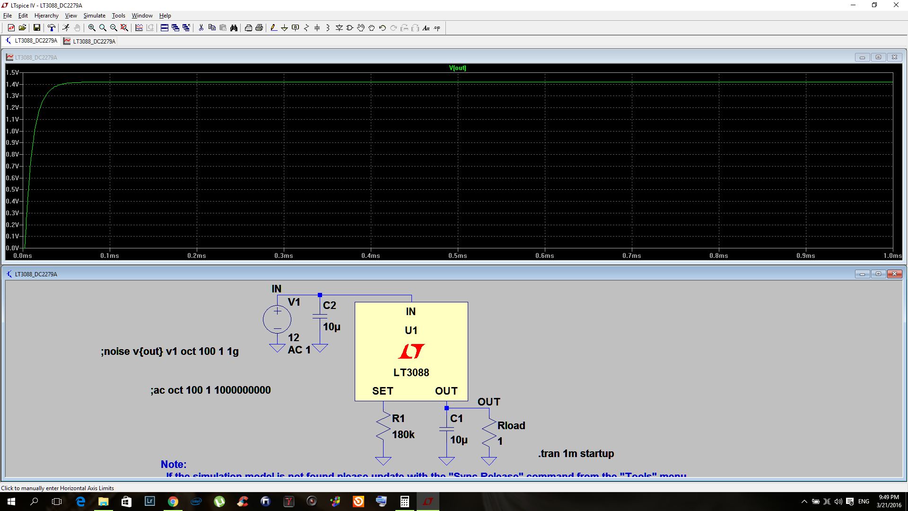Open the Windows Start menu

[x=11, y=502]
